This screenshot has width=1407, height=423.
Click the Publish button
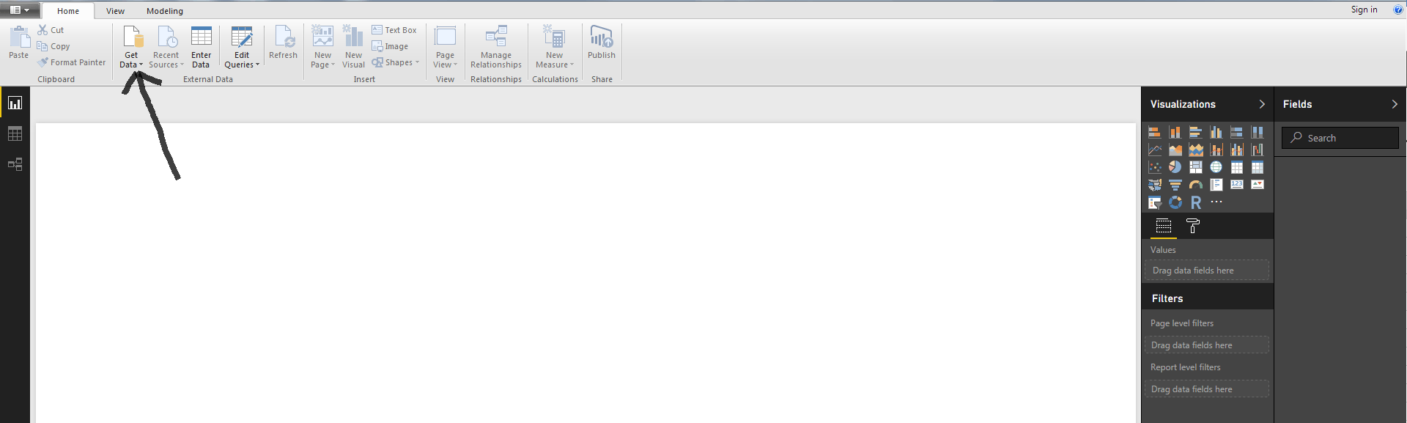(602, 43)
